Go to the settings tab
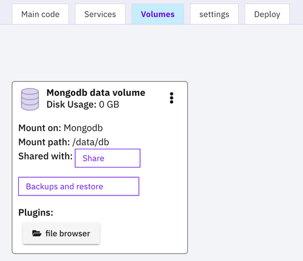Screen dimensions: 303x261 (x=215, y=15)
